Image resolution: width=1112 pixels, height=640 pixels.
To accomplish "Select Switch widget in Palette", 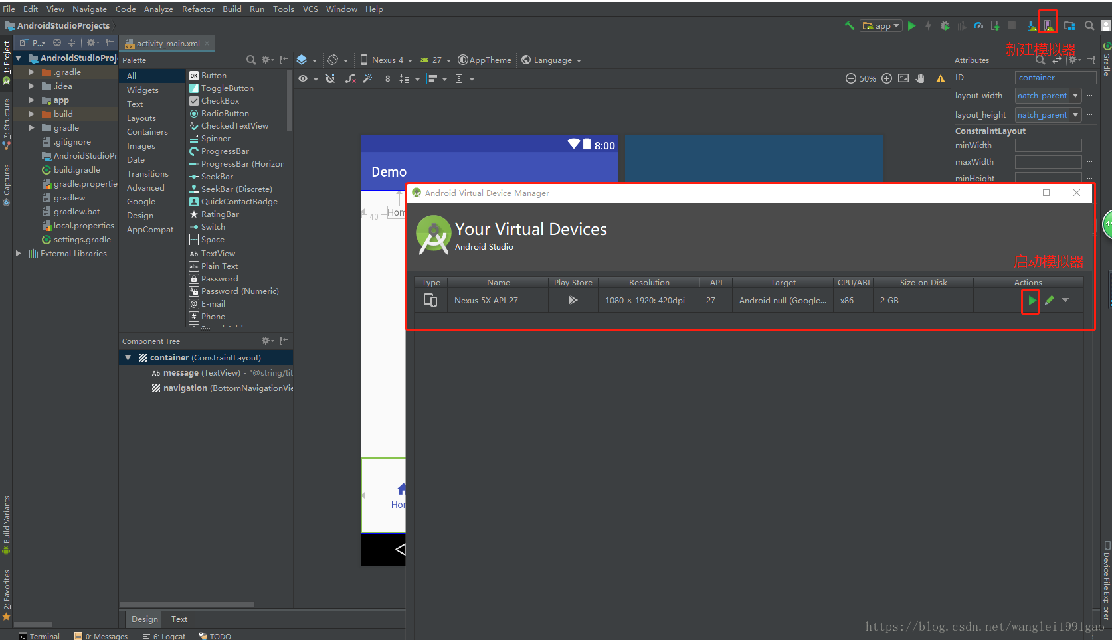I will click(213, 227).
